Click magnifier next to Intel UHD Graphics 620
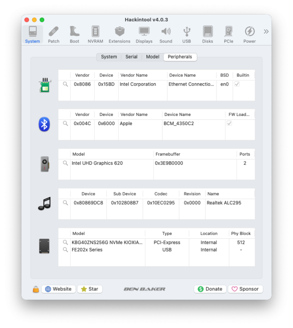Viewport: 293px width, 328px height. coord(66,163)
